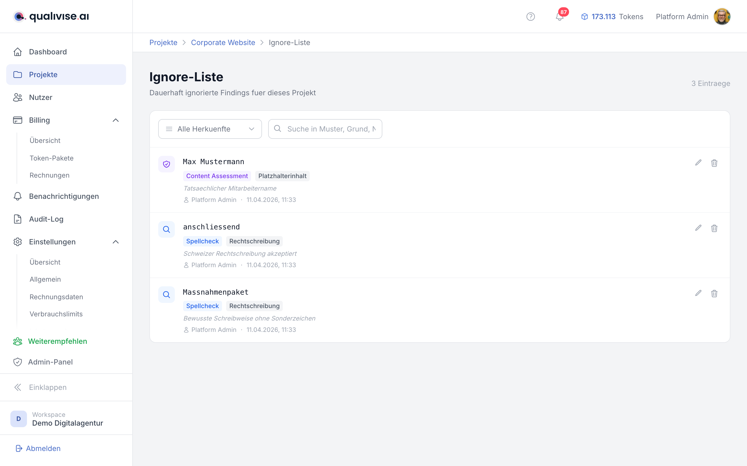Open the Platform Admin avatar
This screenshot has height=466, width=747.
point(722,17)
